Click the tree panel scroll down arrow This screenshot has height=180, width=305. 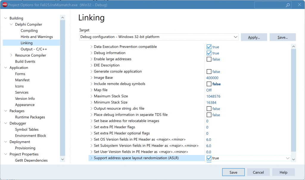(x=63, y=159)
